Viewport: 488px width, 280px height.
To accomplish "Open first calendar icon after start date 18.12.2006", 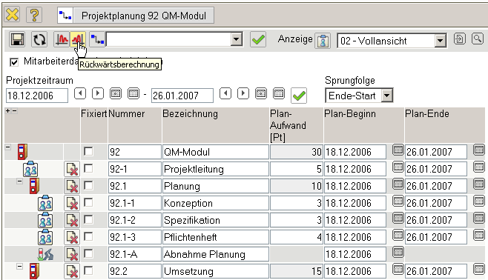I will (x=116, y=93).
